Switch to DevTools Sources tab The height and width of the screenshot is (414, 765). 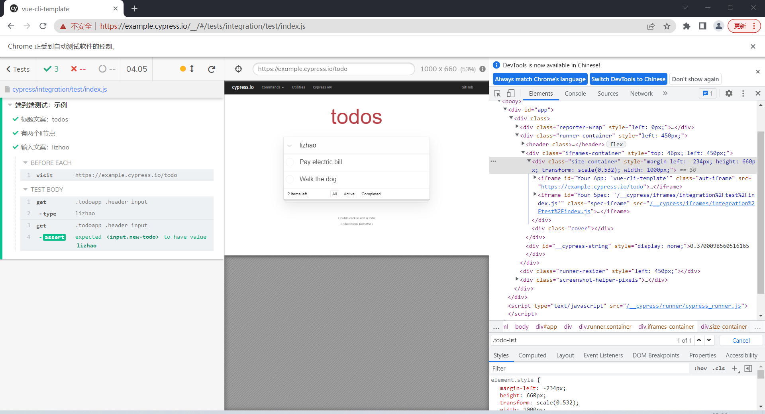[x=608, y=94]
